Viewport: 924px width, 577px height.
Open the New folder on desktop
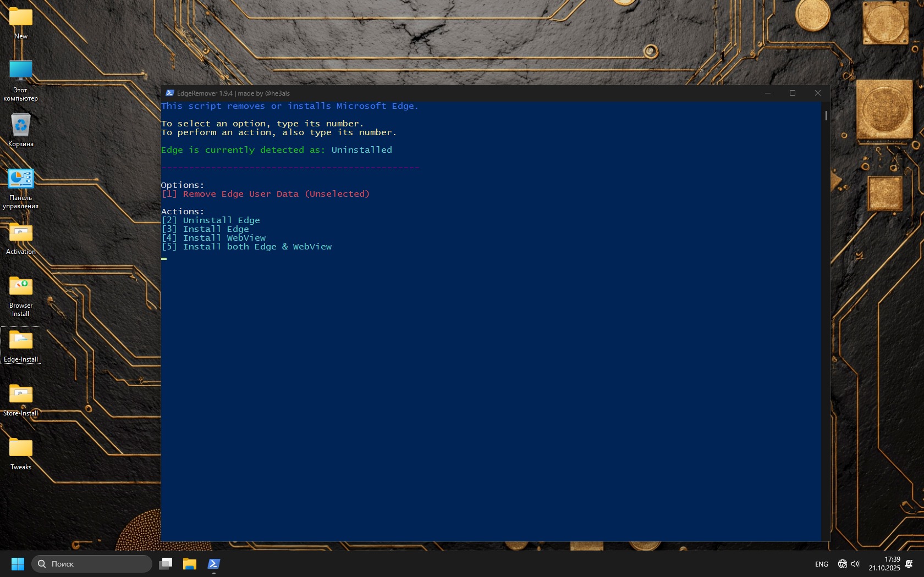click(x=21, y=23)
